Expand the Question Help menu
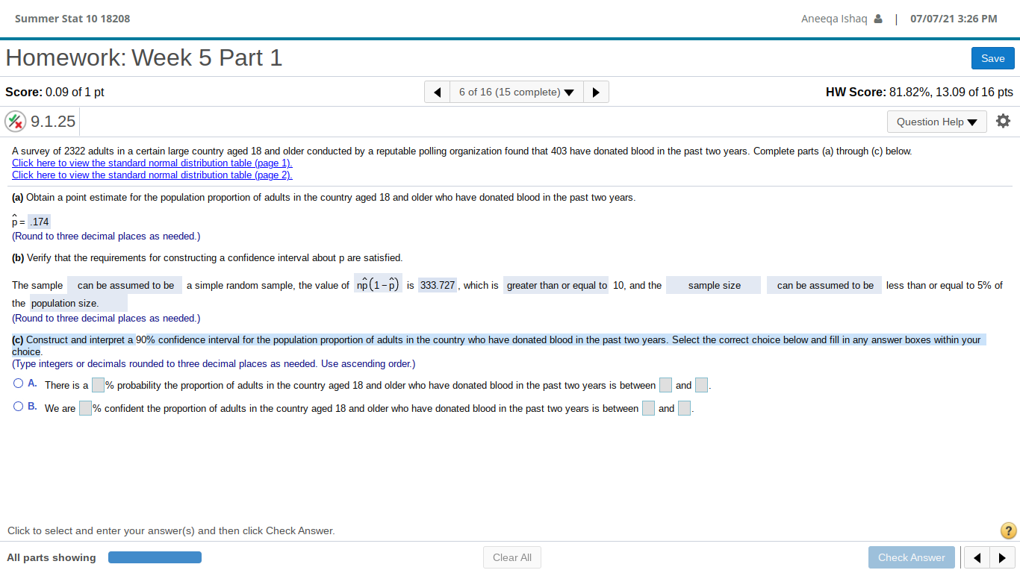This screenshot has width=1020, height=573. (x=936, y=121)
